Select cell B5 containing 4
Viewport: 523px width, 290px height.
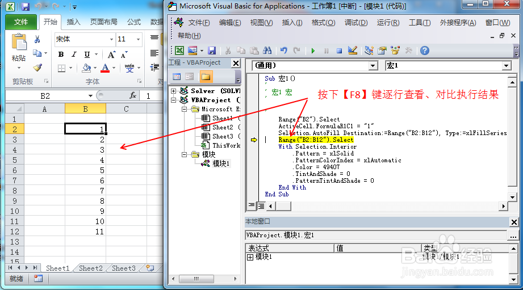coord(85,160)
